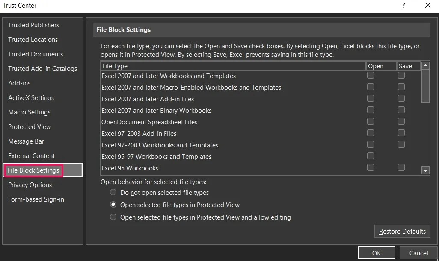Check Save for Excel 2007 Macro-Enabled Workbooks
Image resolution: width=439 pixels, height=261 pixels.
[401, 87]
